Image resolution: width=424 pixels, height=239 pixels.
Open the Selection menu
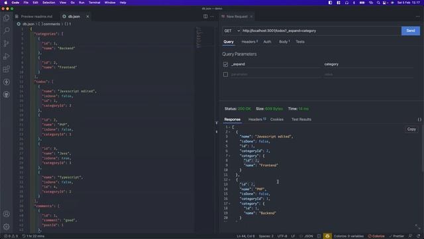(x=48, y=3)
